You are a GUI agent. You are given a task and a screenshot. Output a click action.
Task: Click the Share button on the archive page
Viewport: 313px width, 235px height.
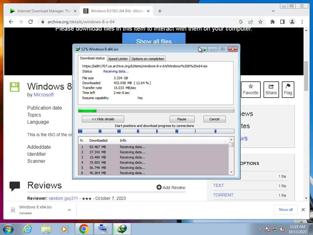[x=271, y=90]
